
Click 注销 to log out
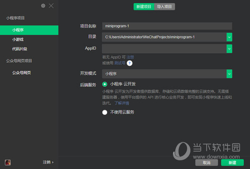48,162
